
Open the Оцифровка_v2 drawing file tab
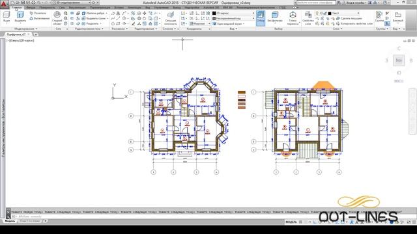coord(18,34)
